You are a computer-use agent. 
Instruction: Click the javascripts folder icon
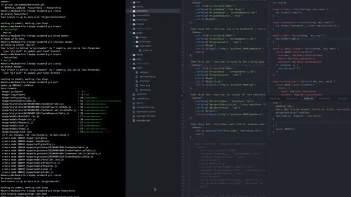pos(137,42)
